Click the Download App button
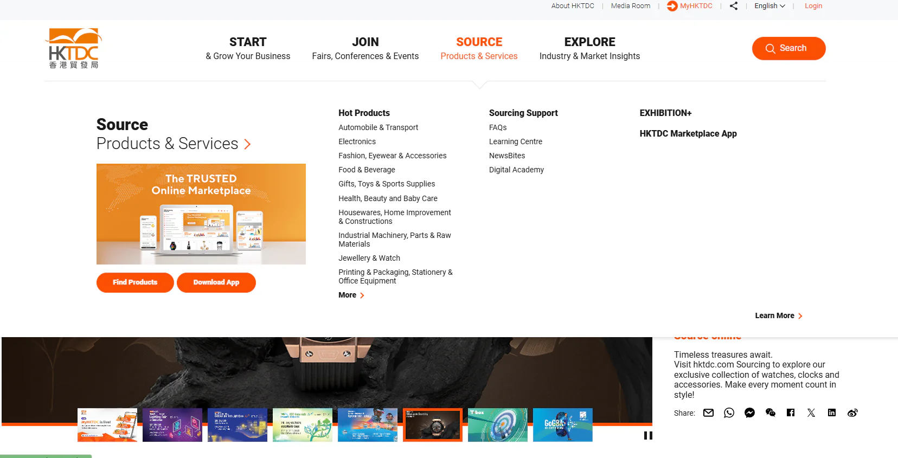 (216, 282)
